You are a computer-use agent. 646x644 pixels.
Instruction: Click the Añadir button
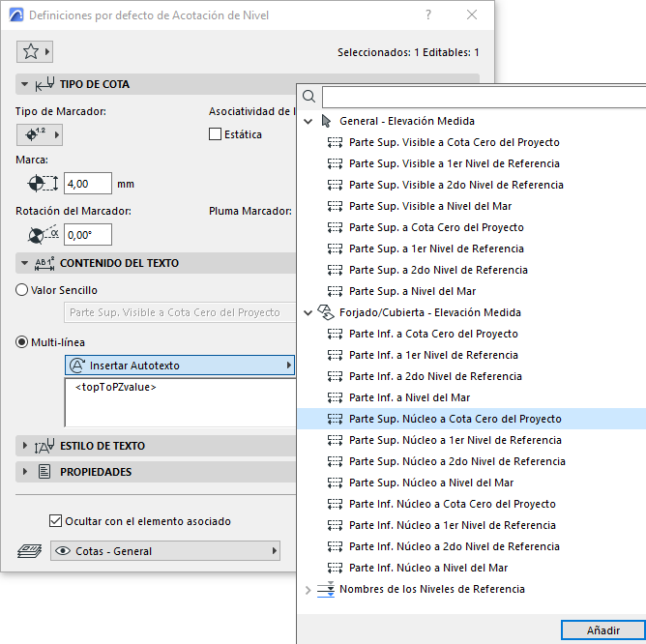pos(603,630)
